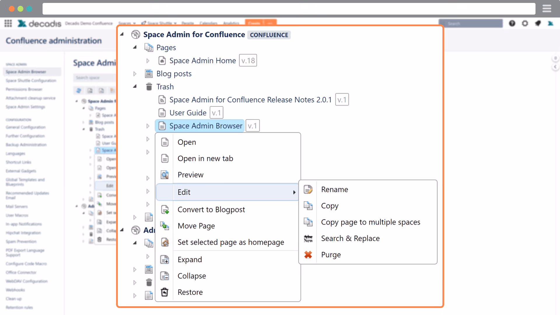The height and width of the screenshot is (315, 560).
Task: Click the Search space field
Action: tap(94, 78)
